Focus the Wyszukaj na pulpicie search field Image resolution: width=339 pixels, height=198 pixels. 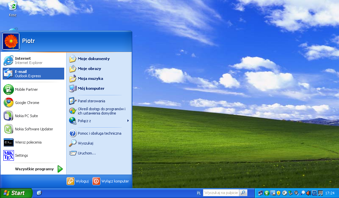coord(221,193)
